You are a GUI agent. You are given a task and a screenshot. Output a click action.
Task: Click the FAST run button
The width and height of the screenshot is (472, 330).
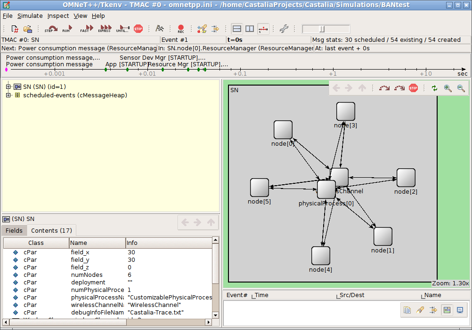click(87, 29)
